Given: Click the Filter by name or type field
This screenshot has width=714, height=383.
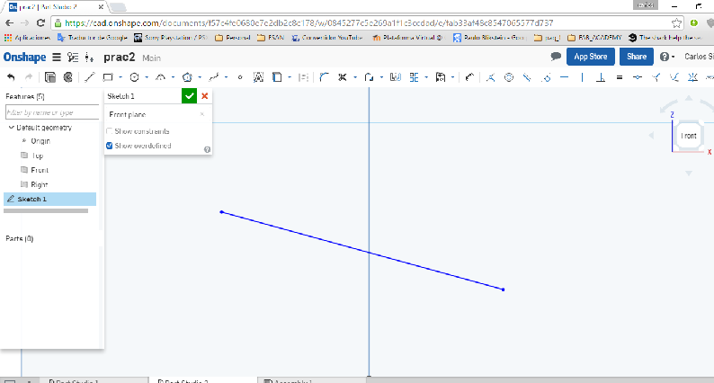Looking at the screenshot, I should [x=52, y=112].
